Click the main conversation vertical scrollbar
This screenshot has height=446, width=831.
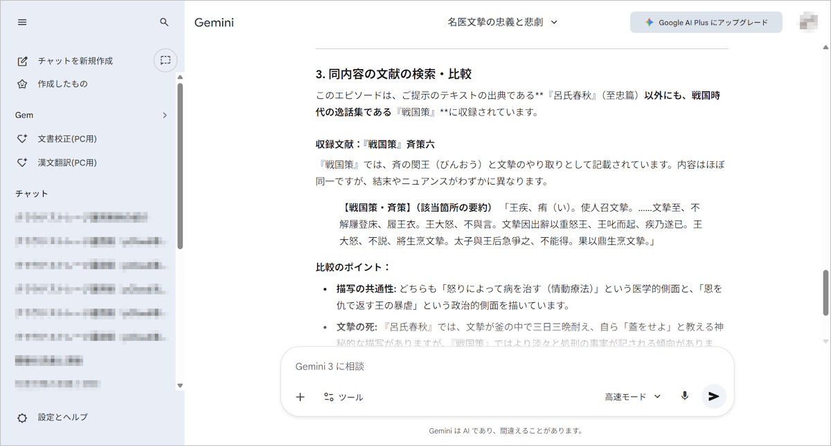tap(825, 290)
